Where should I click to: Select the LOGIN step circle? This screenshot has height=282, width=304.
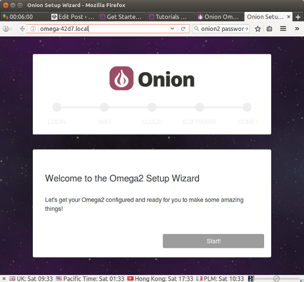click(x=57, y=107)
